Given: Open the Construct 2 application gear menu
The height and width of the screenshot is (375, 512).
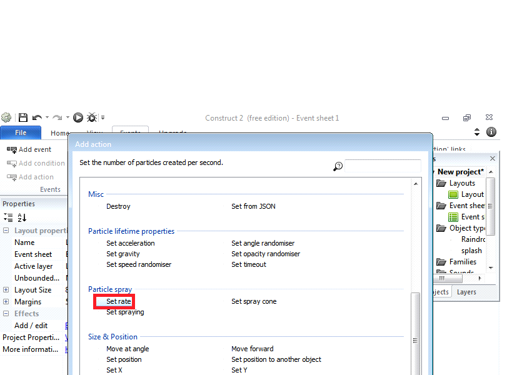Looking at the screenshot, I should click(x=6, y=117).
